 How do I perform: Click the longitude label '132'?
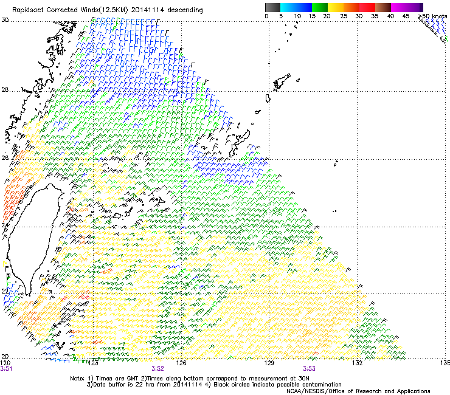tap(357, 363)
